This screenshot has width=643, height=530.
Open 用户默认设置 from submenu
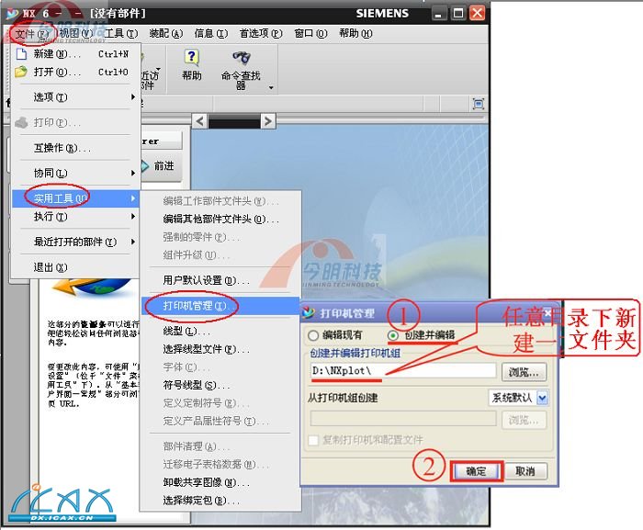[x=220, y=280]
